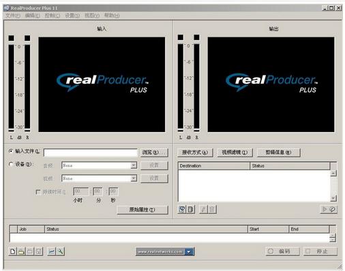345x271 pixels.
Task: Click the 浏览 browse button
Action: [154, 153]
